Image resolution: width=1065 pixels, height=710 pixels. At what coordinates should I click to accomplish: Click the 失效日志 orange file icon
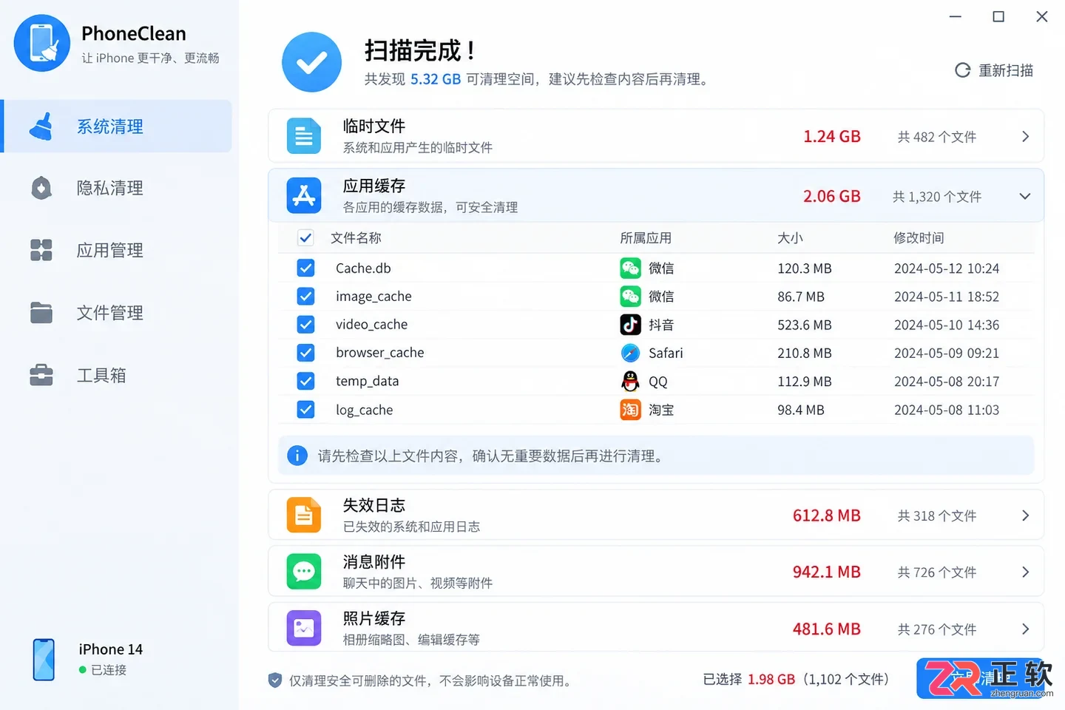point(304,515)
